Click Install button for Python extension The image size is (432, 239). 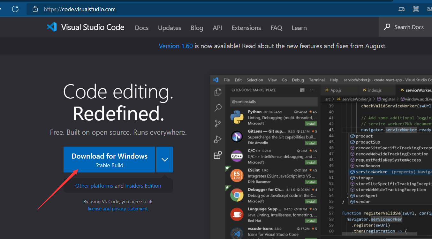tap(311, 123)
